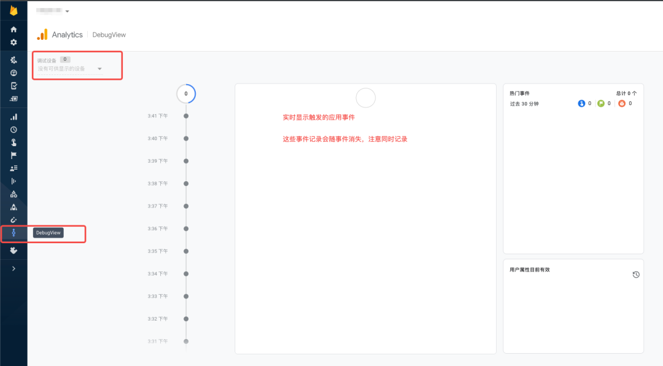Open user properties history clock icon

tap(636, 274)
